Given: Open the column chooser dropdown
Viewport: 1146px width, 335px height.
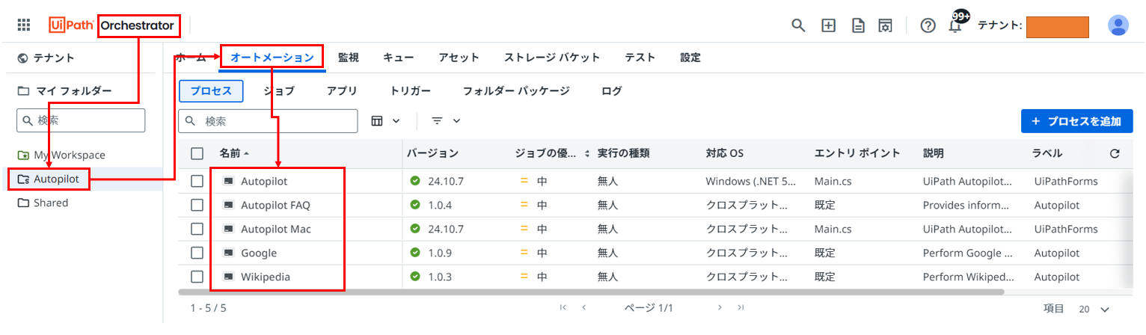Looking at the screenshot, I should point(386,120).
